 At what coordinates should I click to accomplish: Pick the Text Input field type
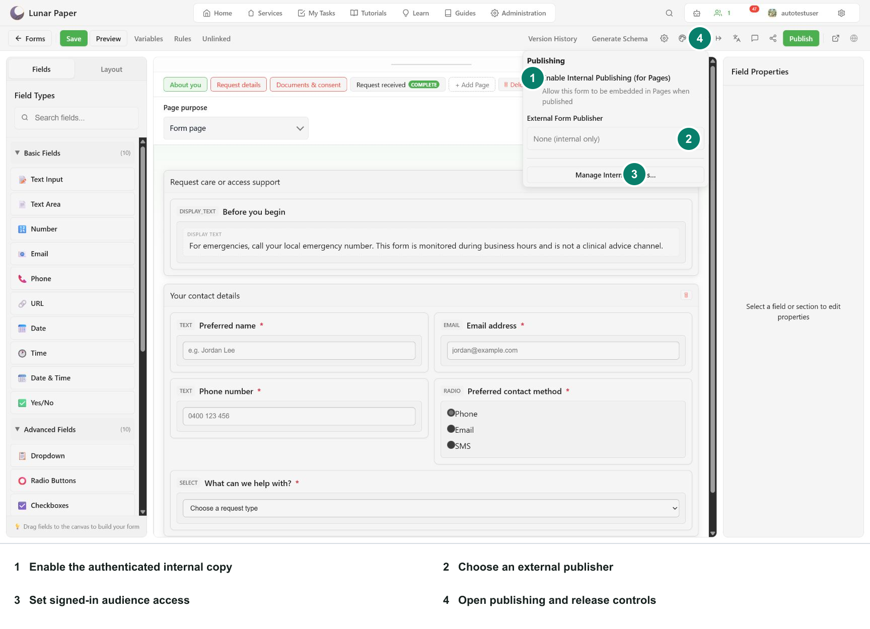[72, 179]
